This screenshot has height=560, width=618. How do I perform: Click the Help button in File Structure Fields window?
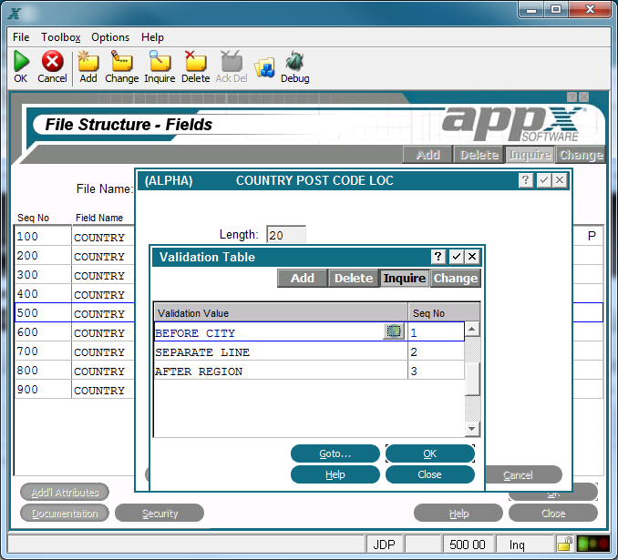[458, 514]
